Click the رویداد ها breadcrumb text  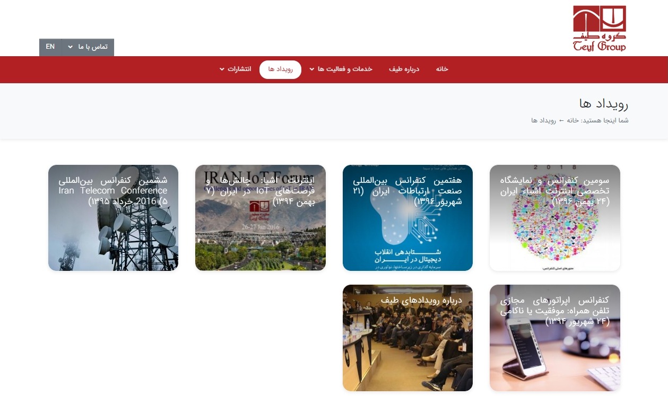543,121
